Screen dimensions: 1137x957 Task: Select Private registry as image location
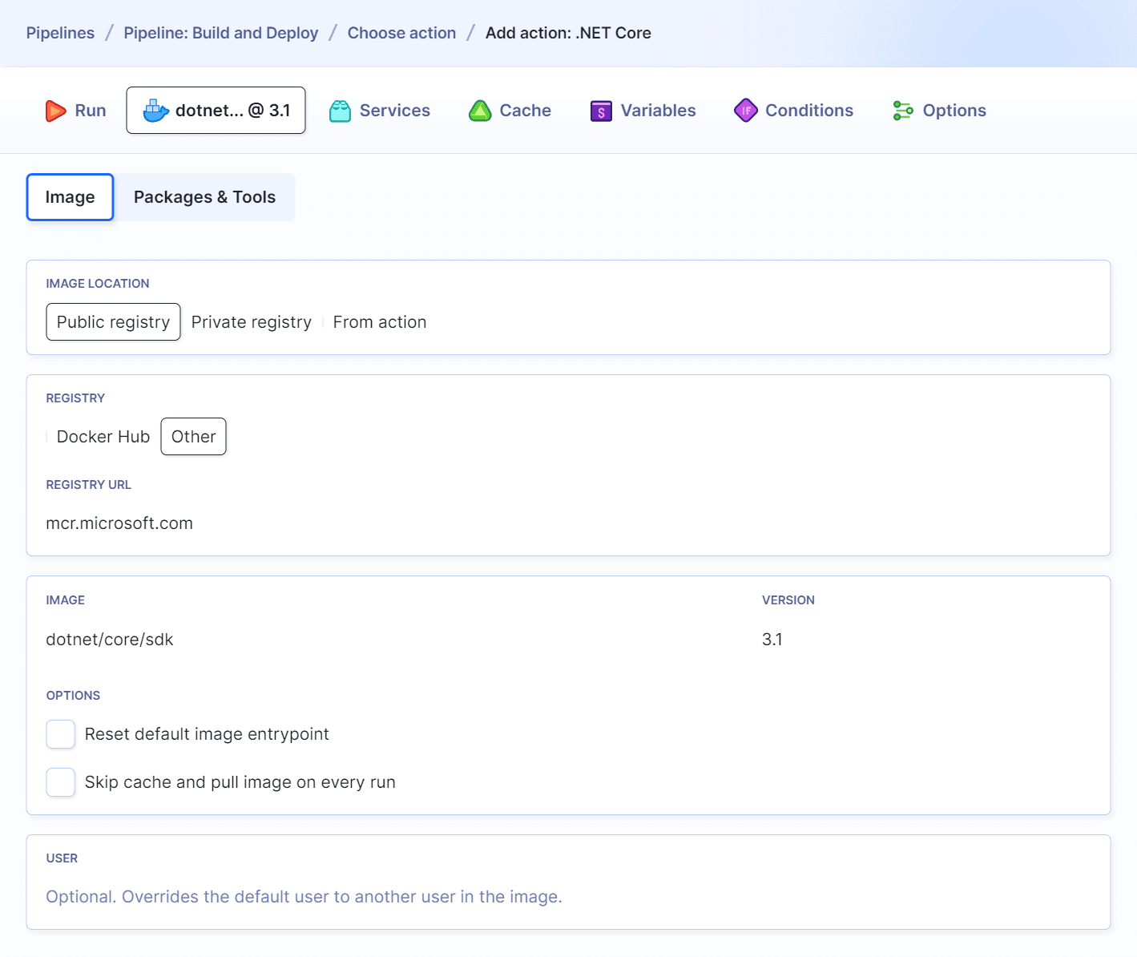pyautogui.click(x=251, y=321)
